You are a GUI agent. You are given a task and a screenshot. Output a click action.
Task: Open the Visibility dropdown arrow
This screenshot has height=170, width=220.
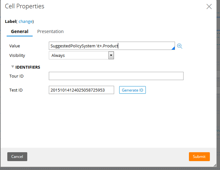[x=111, y=55]
